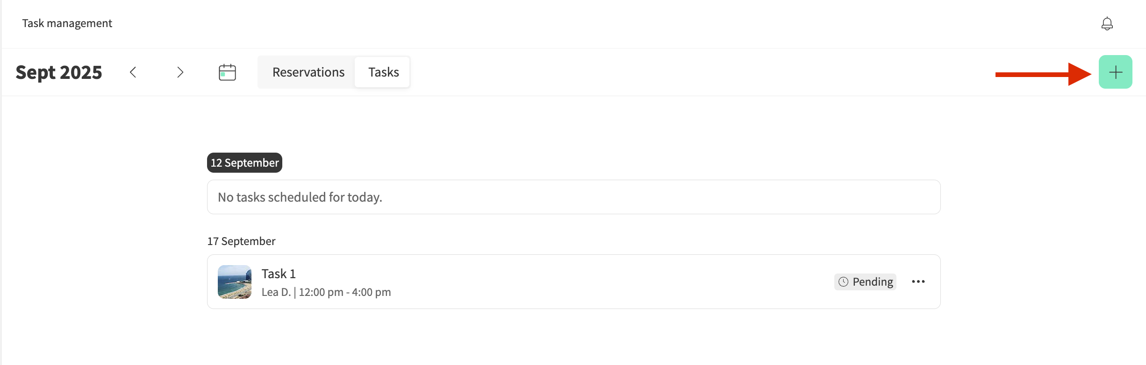The image size is (1146, 365).
Task: Add a new task with plus button
Action: point(1115,72)
